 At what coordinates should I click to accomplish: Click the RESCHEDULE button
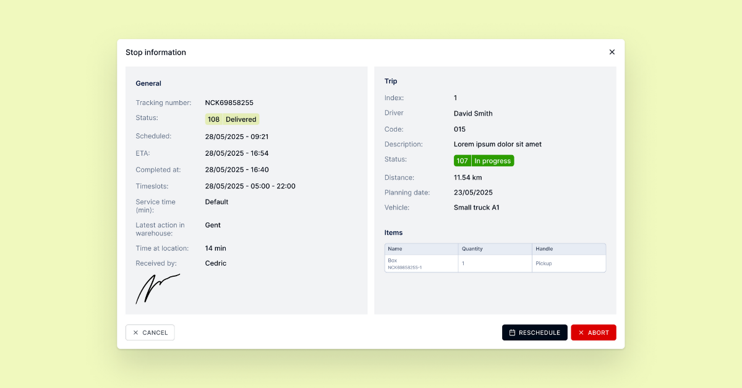(x=535, y=332)
